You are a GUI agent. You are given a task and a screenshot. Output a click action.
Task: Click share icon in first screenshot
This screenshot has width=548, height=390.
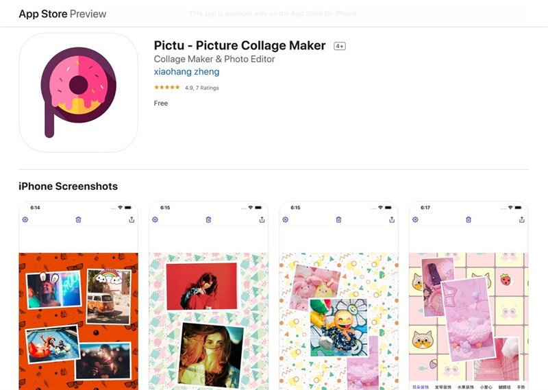pos(132,220)
